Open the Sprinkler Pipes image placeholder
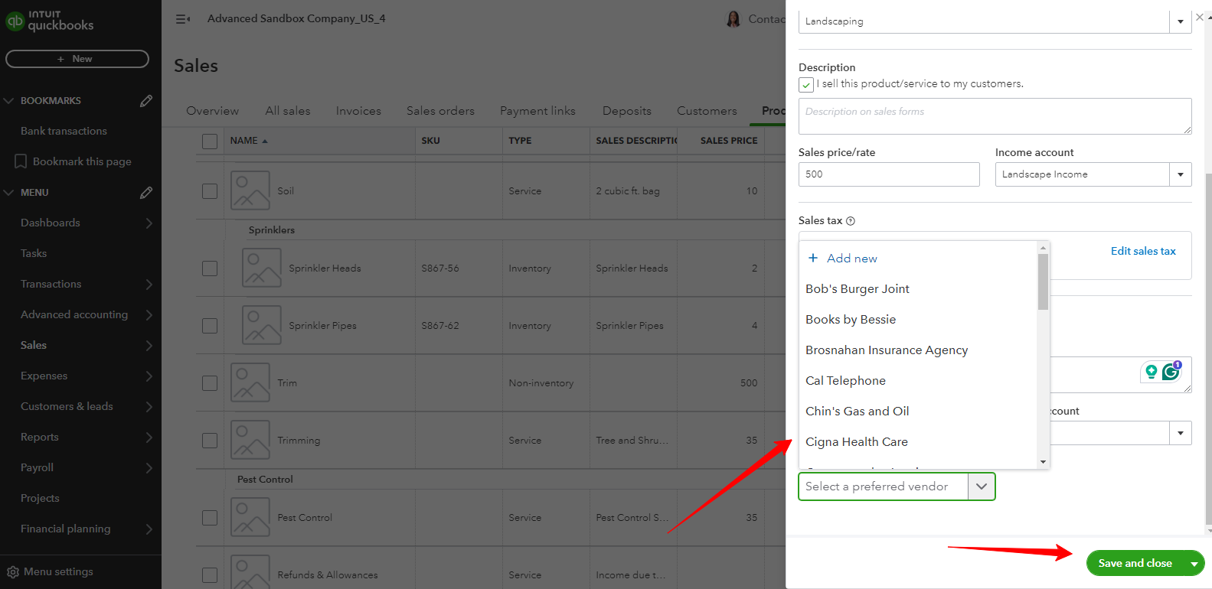Screen dimensions: 1212x589 [262, 325]
